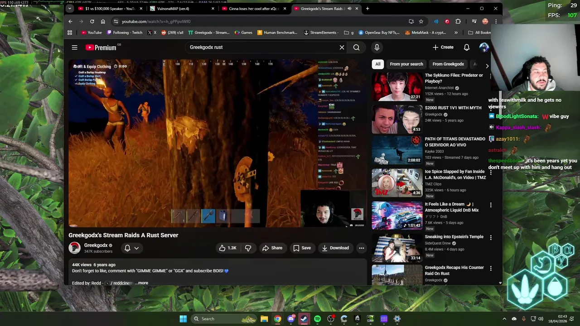Open File Explorer from the taskbar
580x326 pixels.
(x=264, y=319)
